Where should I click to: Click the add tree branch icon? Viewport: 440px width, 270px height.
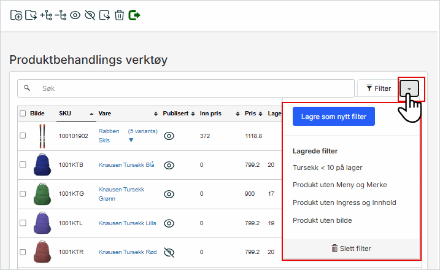pyautogui.click(x=46, y=15)
